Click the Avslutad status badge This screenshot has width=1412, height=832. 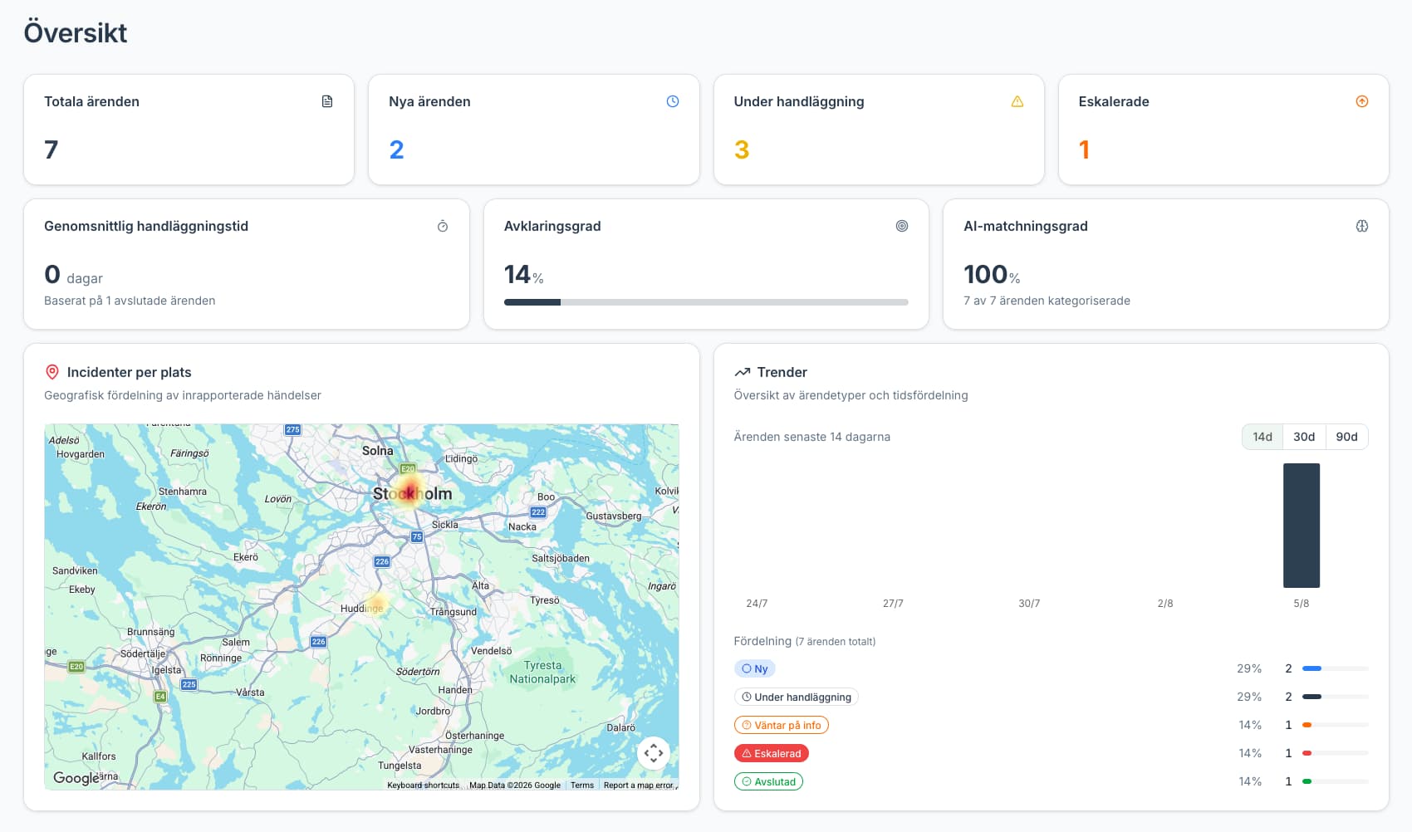point(768,781)
